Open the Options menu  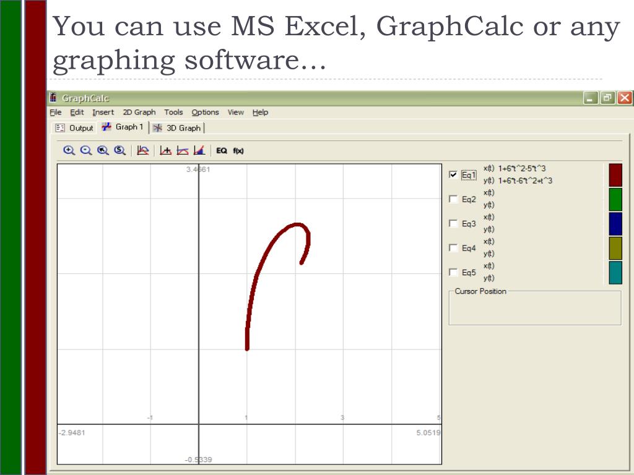point(206,113)
